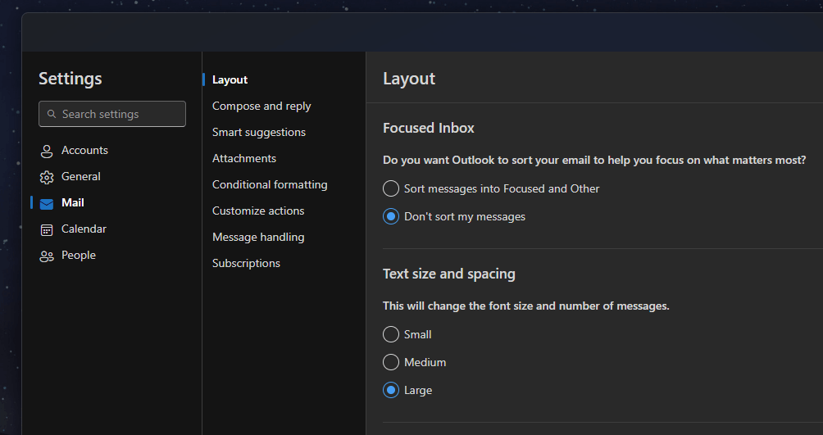Image resolution: width=823 pixels, height=435 pixels.
Task: Open Smart suggestions settings
Action: click(x=259, y=133)
